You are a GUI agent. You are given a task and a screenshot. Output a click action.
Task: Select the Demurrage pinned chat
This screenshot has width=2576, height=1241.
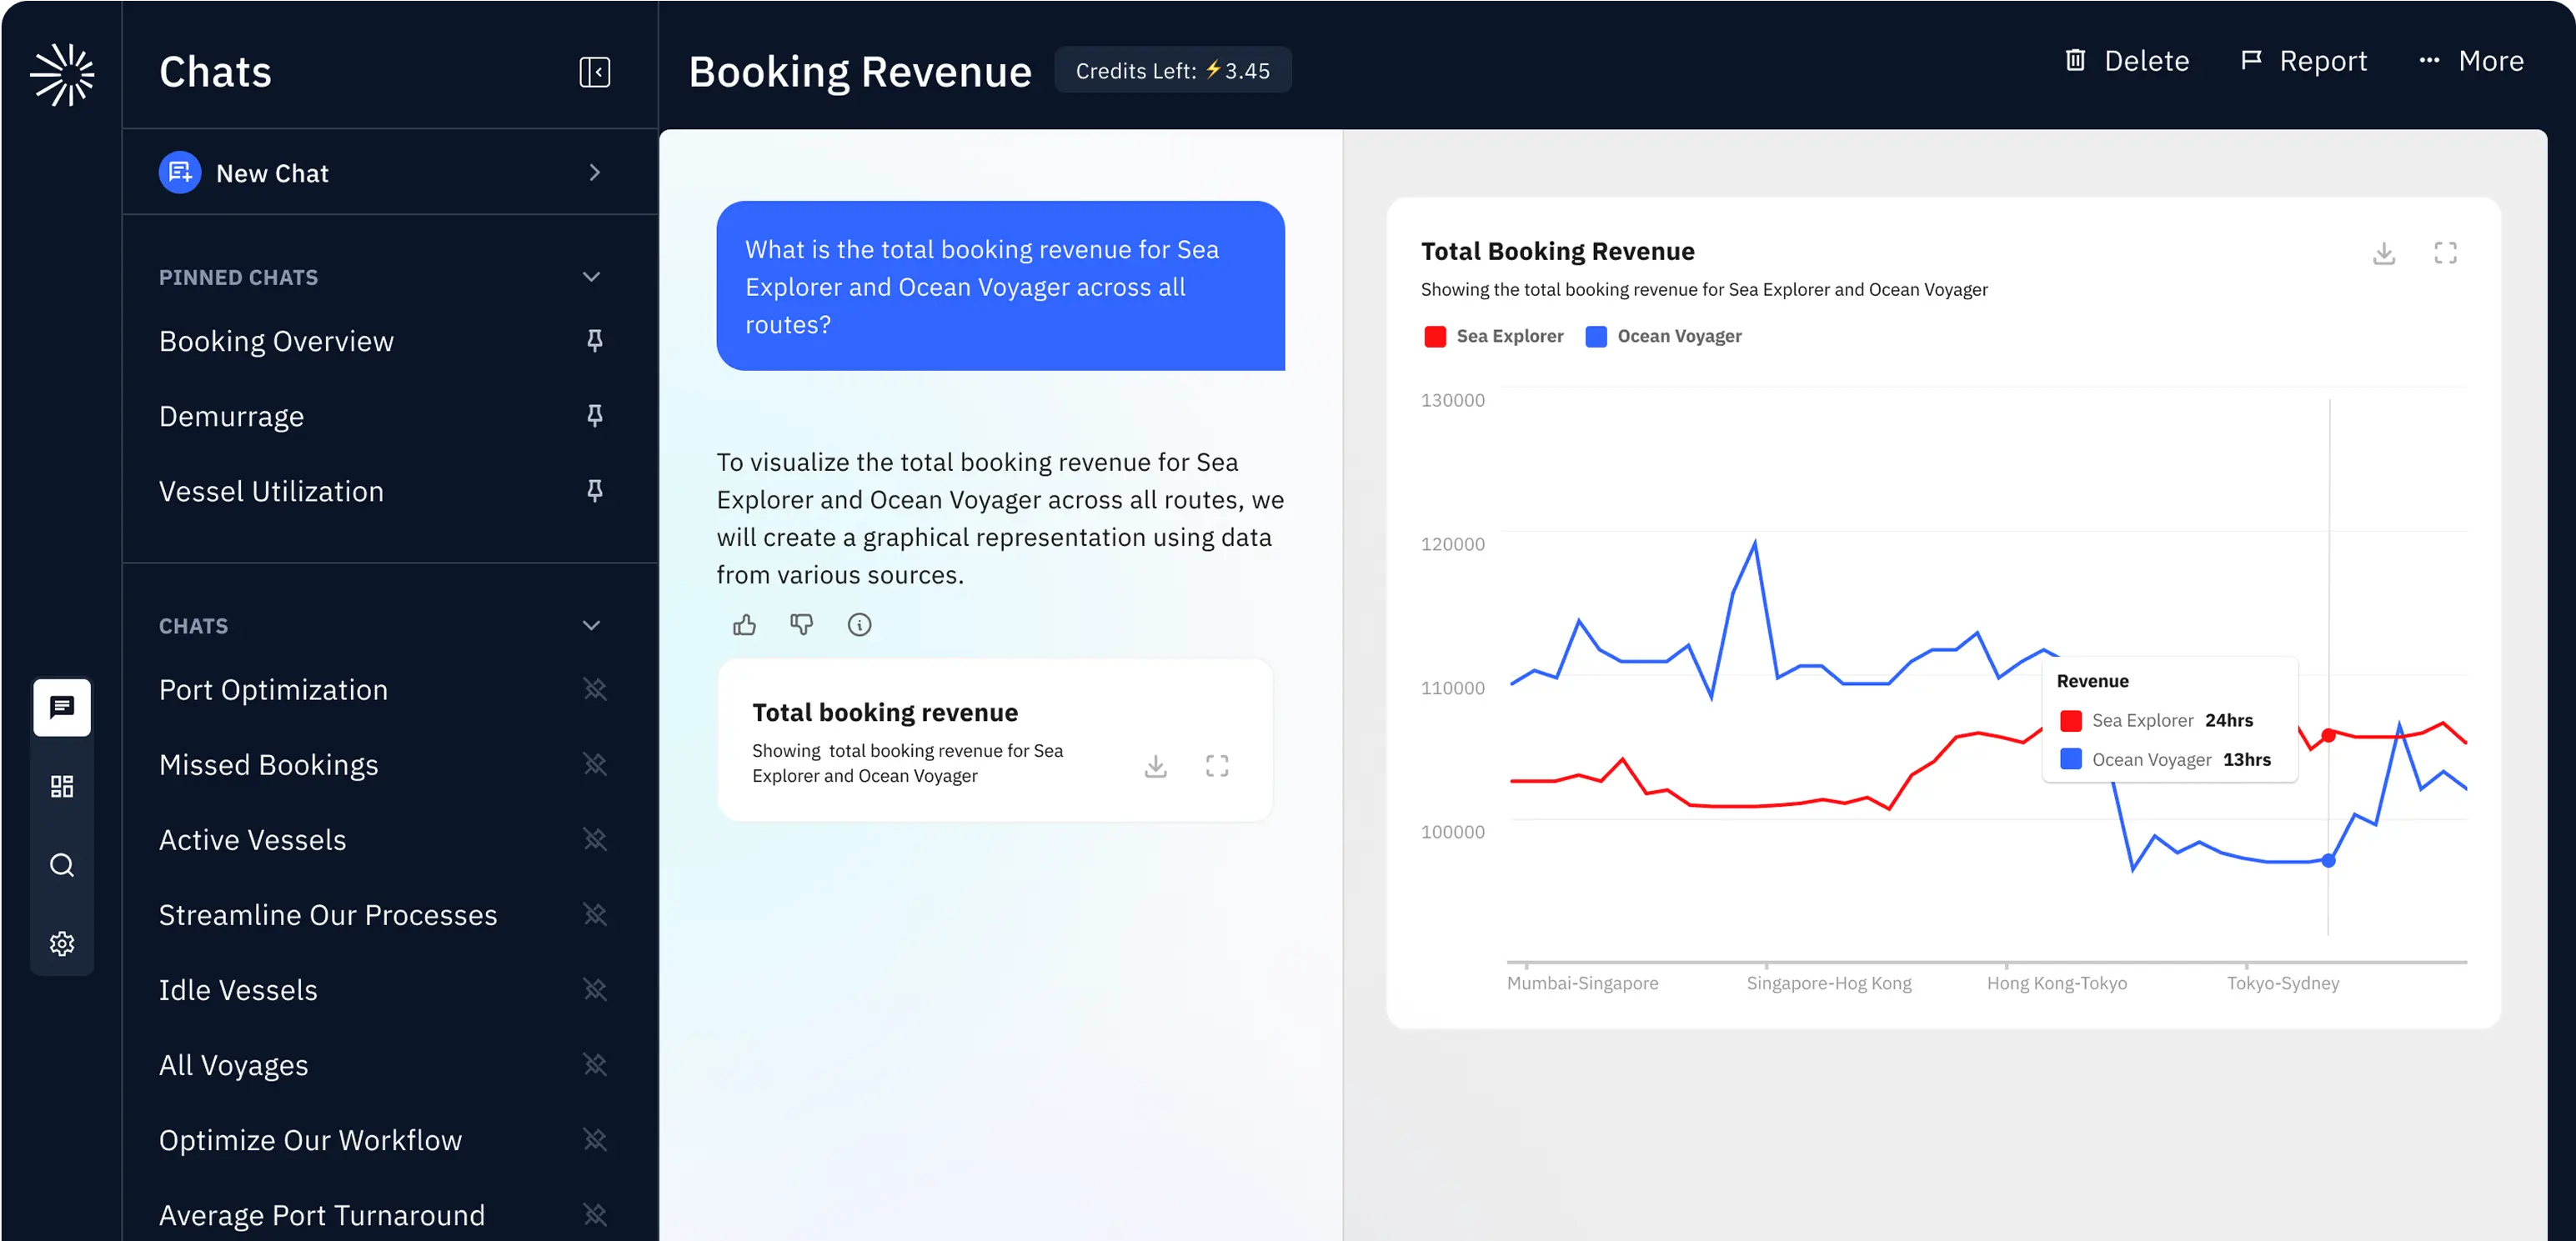click(x=231, y=416)
